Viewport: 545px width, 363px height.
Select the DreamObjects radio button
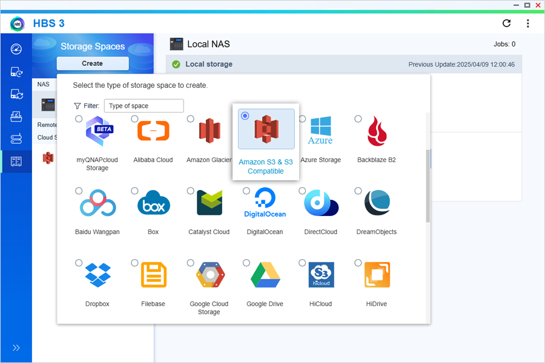358,191
